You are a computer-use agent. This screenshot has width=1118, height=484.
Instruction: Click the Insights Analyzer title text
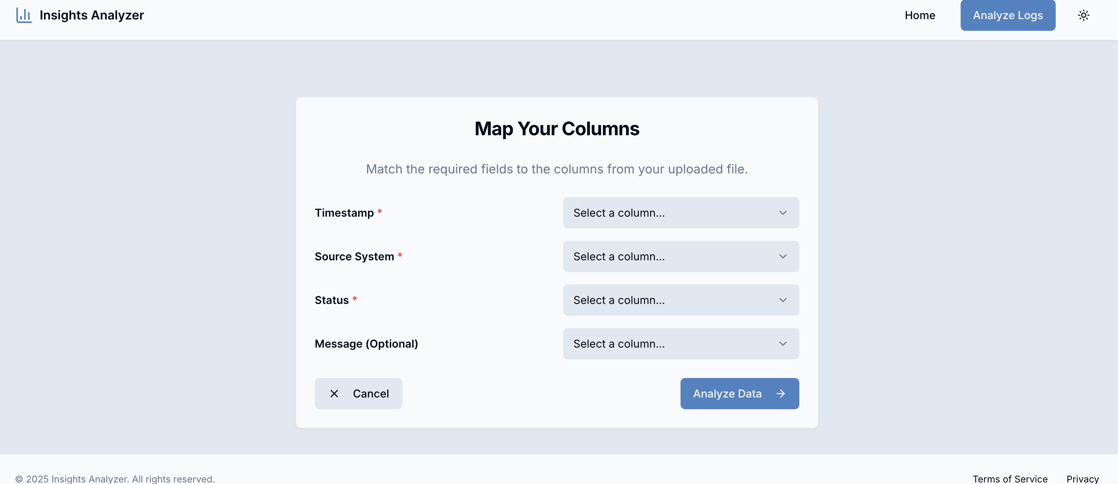92,15
